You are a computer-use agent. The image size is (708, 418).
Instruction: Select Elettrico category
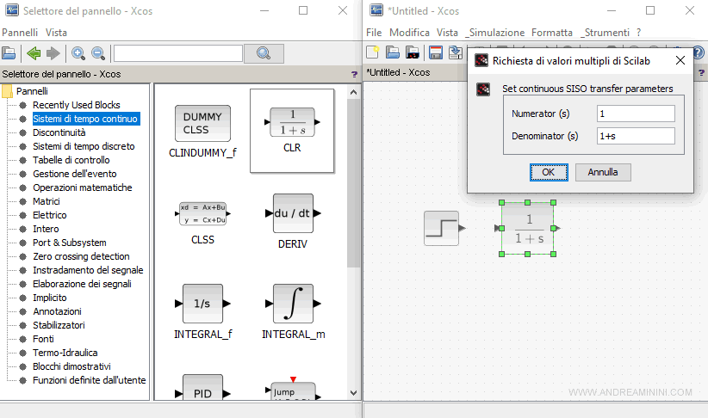coord(50,215)
